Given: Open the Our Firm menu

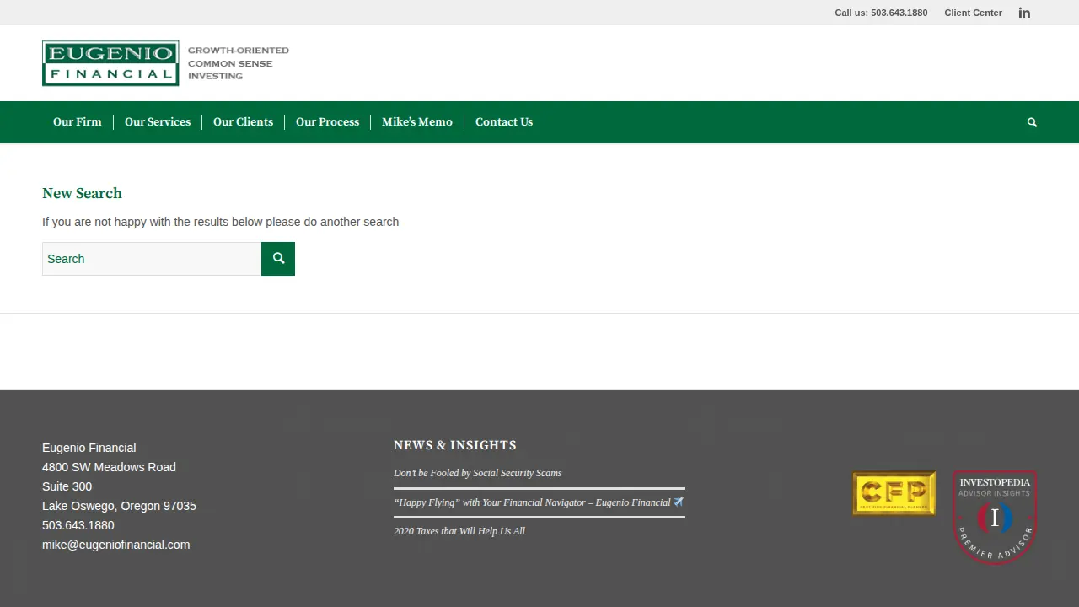Looking at the screenshot, I should tap(78, 122).
